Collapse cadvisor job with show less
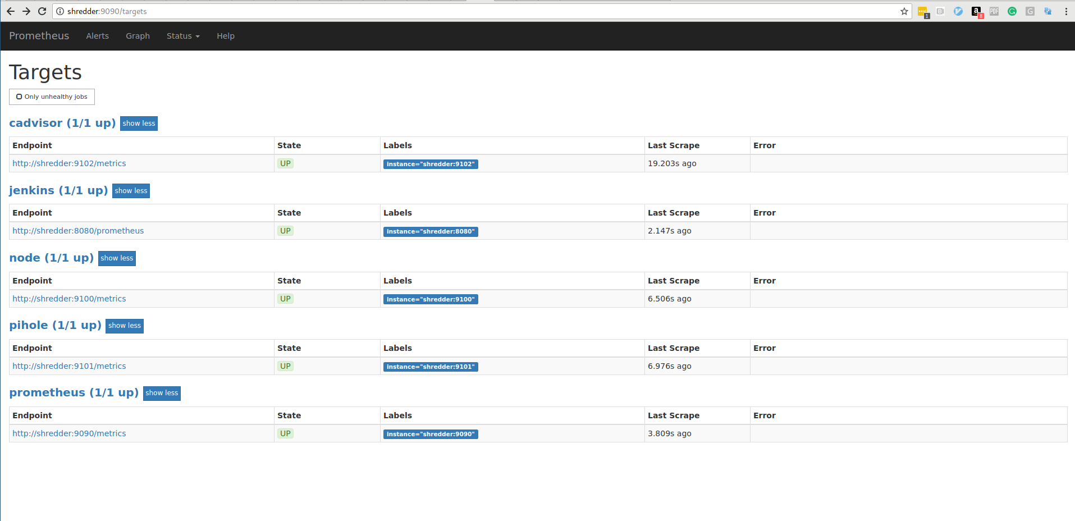This screenshot has width=1075, height=521. [139, 124]
